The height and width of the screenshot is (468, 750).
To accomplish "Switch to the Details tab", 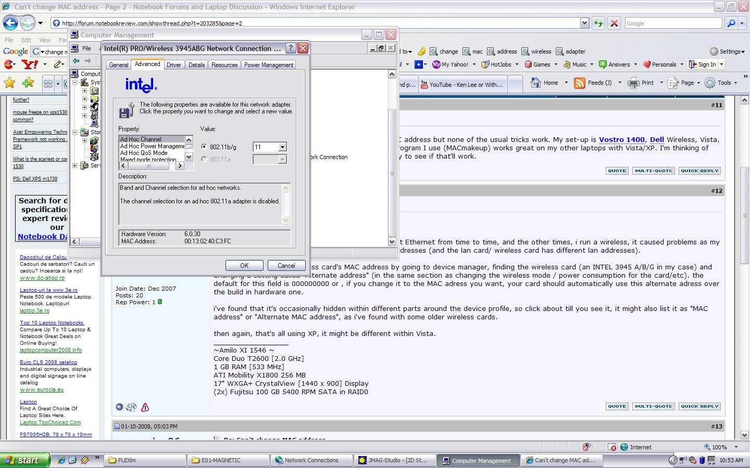I will (x=196, y=65).
